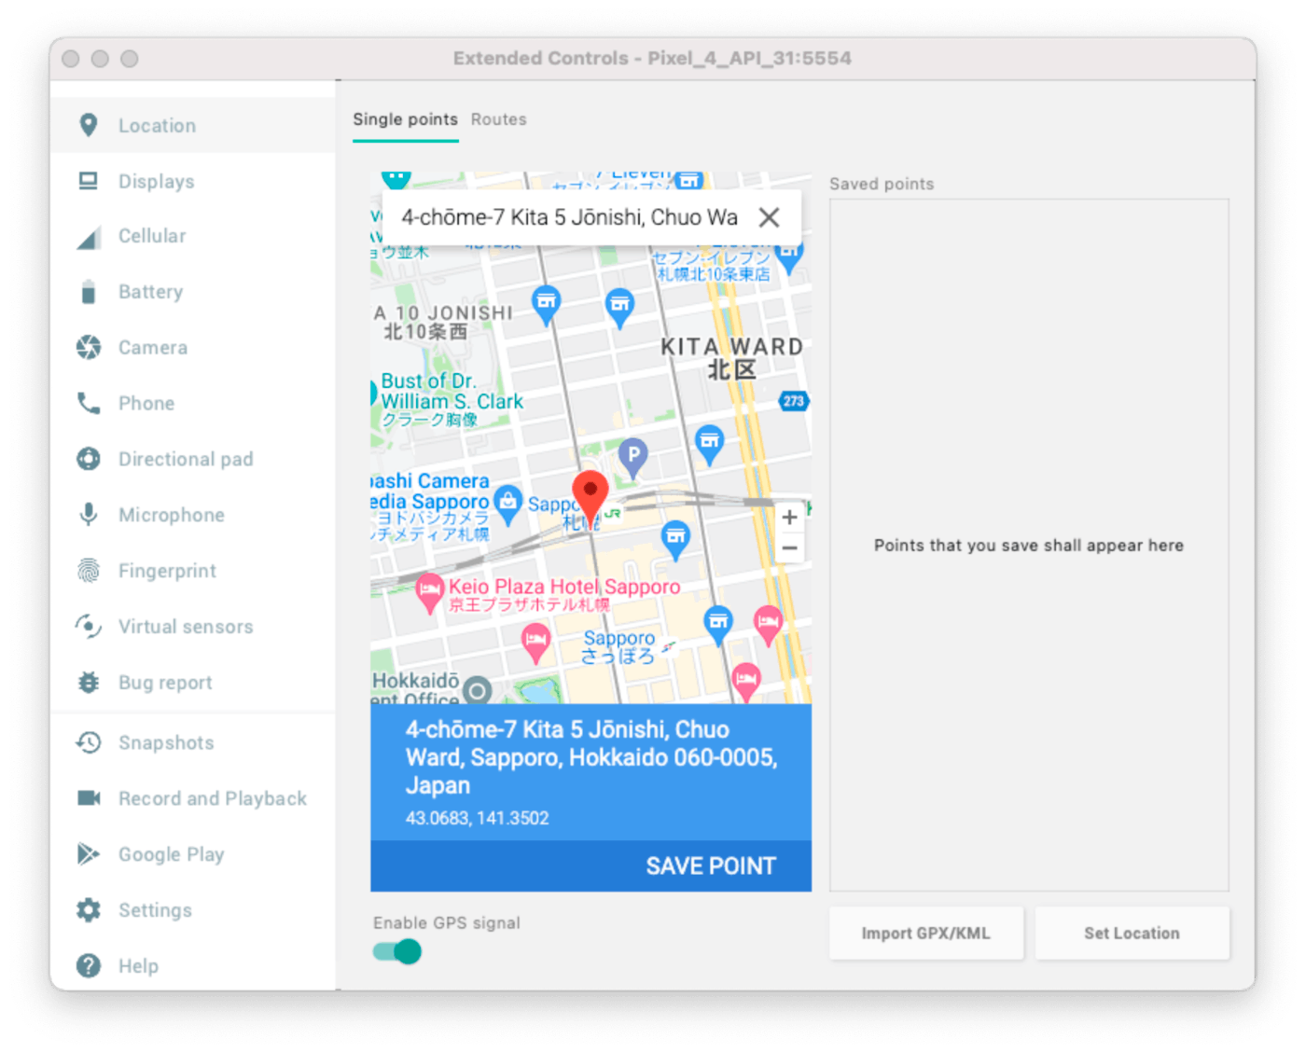This screenshot has width=1306, height=1052.
Task: Click the Import GPX/KML button
Action: tap(926, 933)
